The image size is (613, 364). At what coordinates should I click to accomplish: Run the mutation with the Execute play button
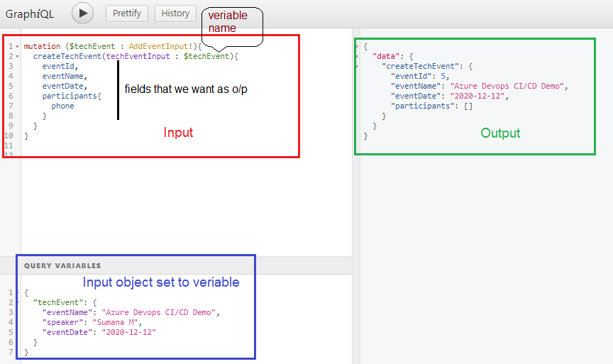83,13
